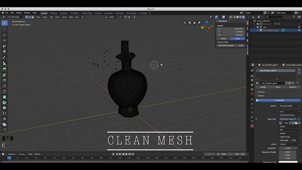Select the Knife tool

(x=4, y=91)
